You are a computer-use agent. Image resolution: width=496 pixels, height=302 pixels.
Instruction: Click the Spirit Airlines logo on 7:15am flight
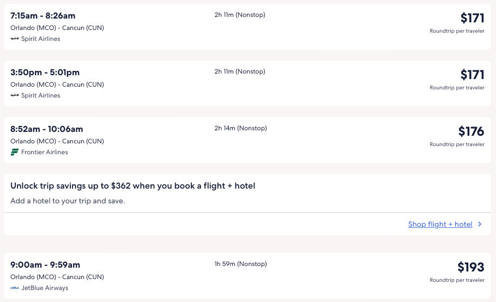[x=15, y=39]
